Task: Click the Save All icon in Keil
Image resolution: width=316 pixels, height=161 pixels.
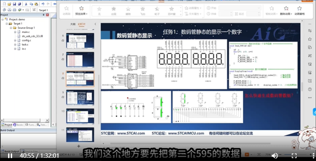Action: pyautogui.click(x=19, y=4)
